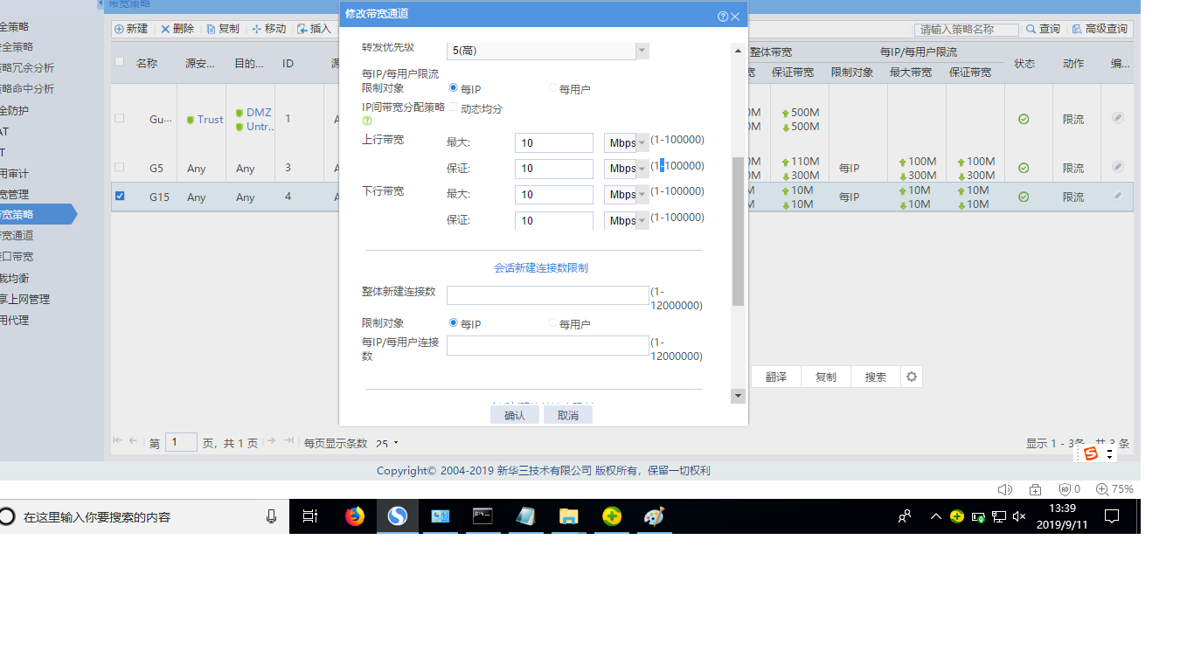Viewport: 1194px width, 671px height.
Task: Click the 每IP/每用户连接数 input field
Action: tap(548, 345)
